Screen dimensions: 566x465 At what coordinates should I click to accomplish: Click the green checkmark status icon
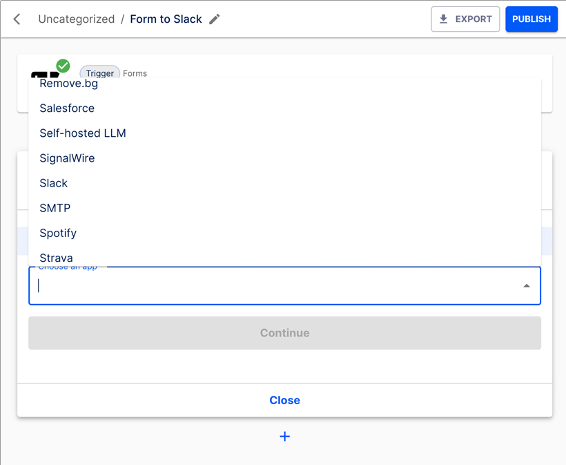point(64,66)
